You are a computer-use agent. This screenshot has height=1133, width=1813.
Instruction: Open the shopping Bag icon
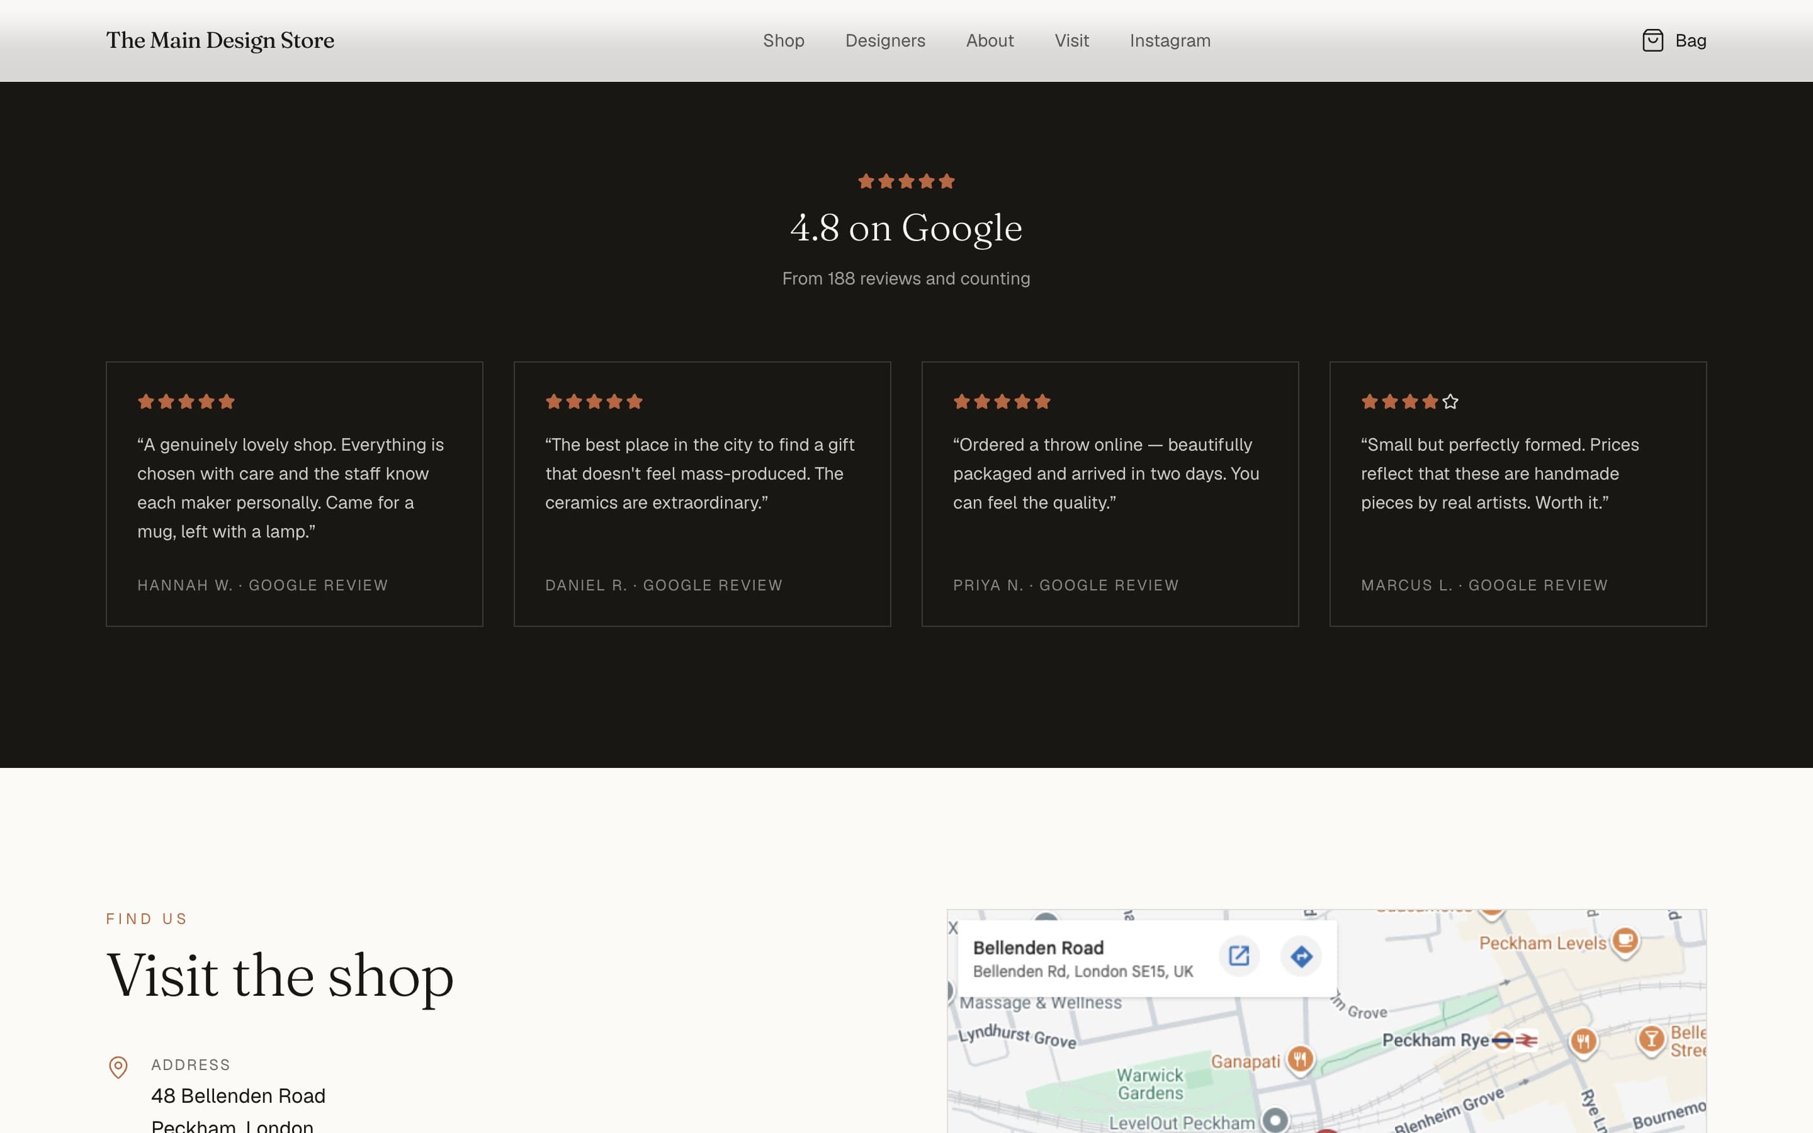(1652, 40)
